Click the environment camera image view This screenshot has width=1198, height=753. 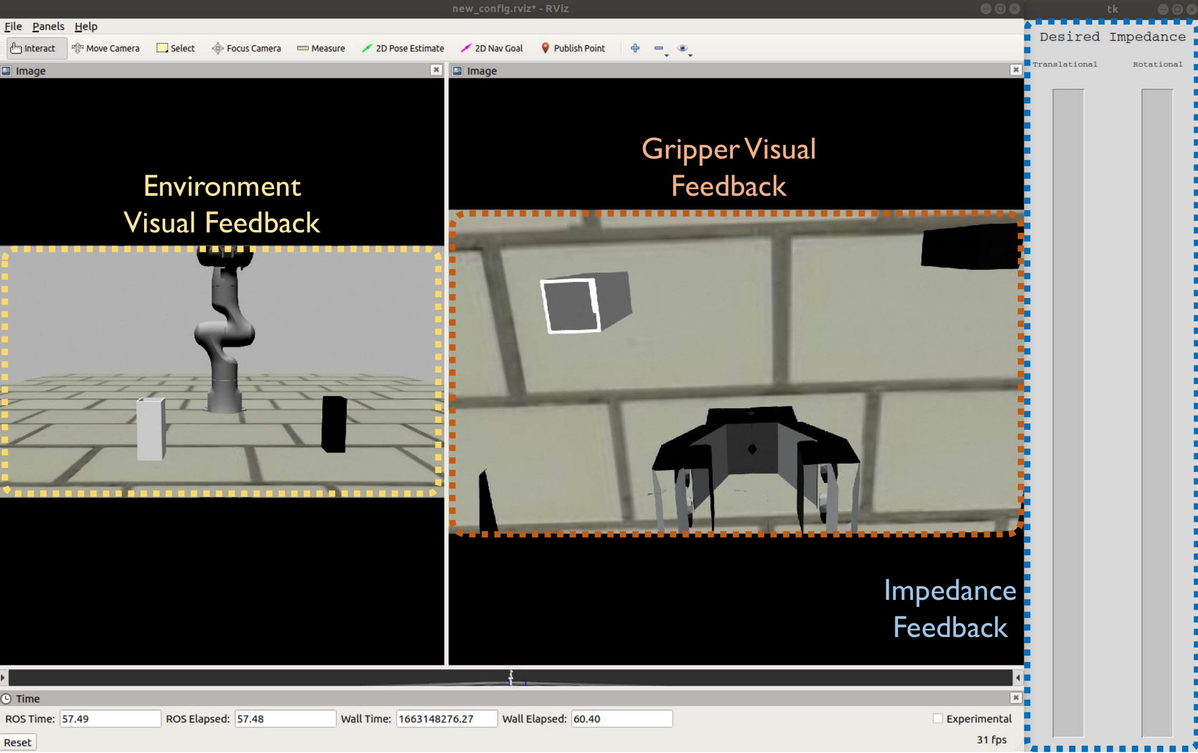(x=222, y=371)
